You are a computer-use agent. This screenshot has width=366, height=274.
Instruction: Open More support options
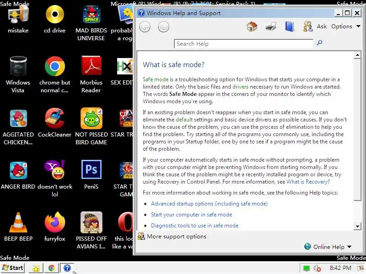pyautogui.click(x=172, y=237)
